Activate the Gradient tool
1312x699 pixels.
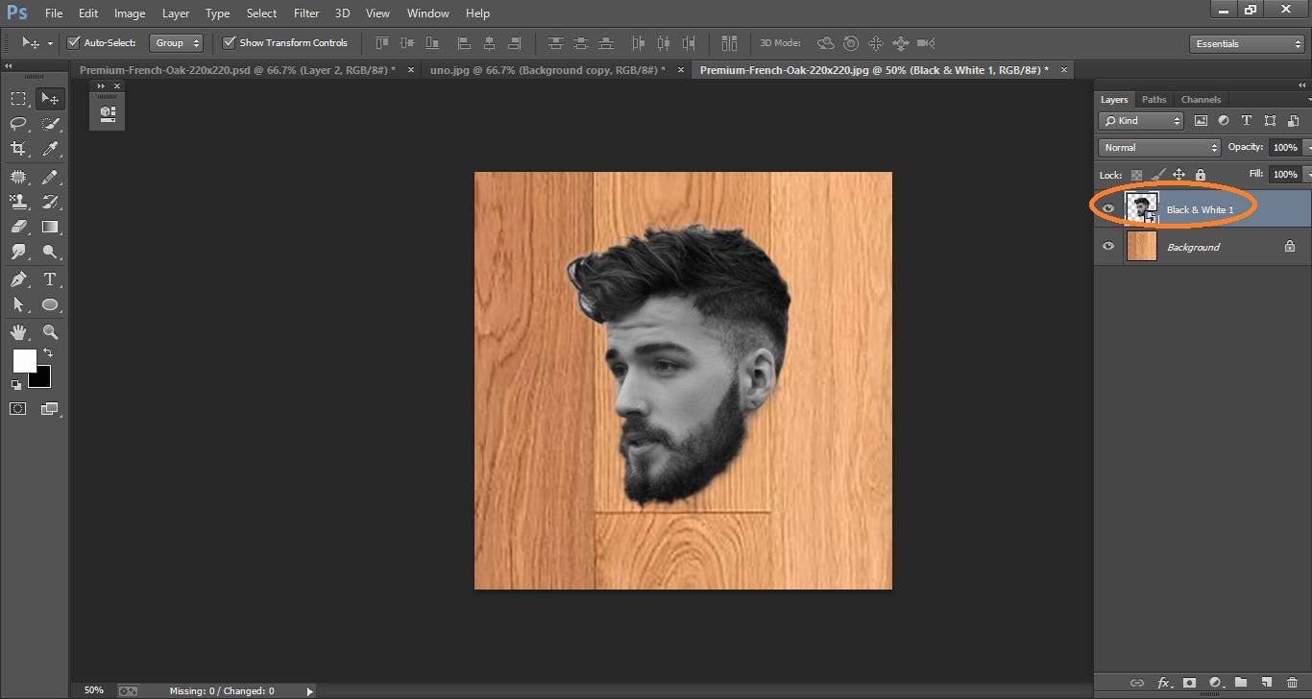tap(49, 227)
